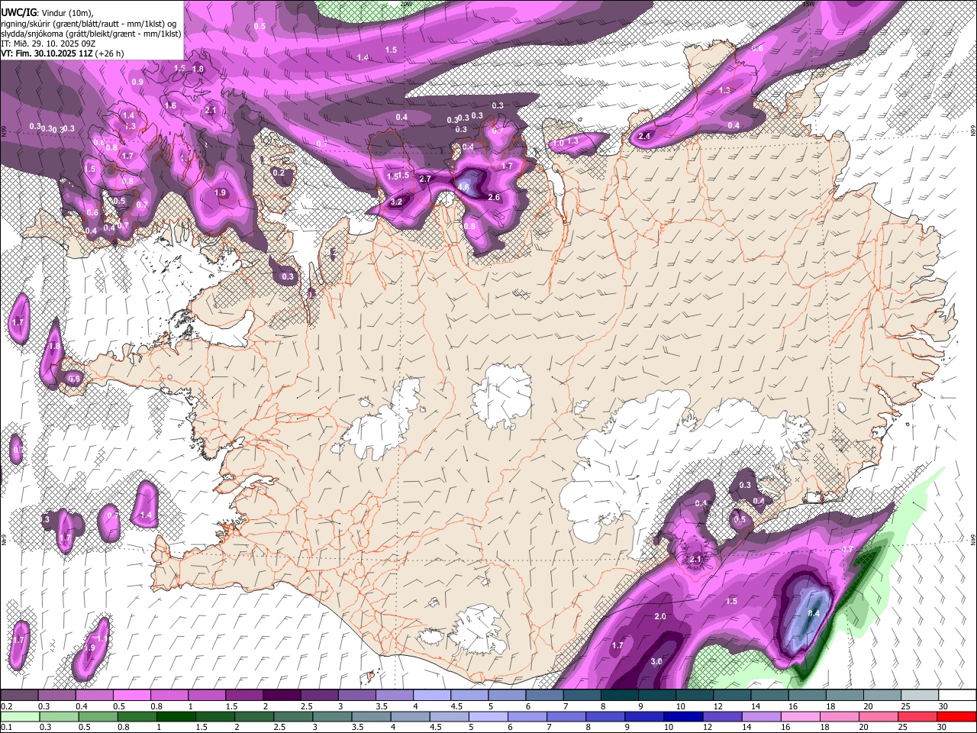Select pale grey top-row swatch starting at 25

pos(921,695)
